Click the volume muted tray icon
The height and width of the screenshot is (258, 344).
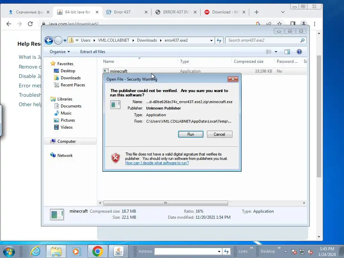point(310,252)
